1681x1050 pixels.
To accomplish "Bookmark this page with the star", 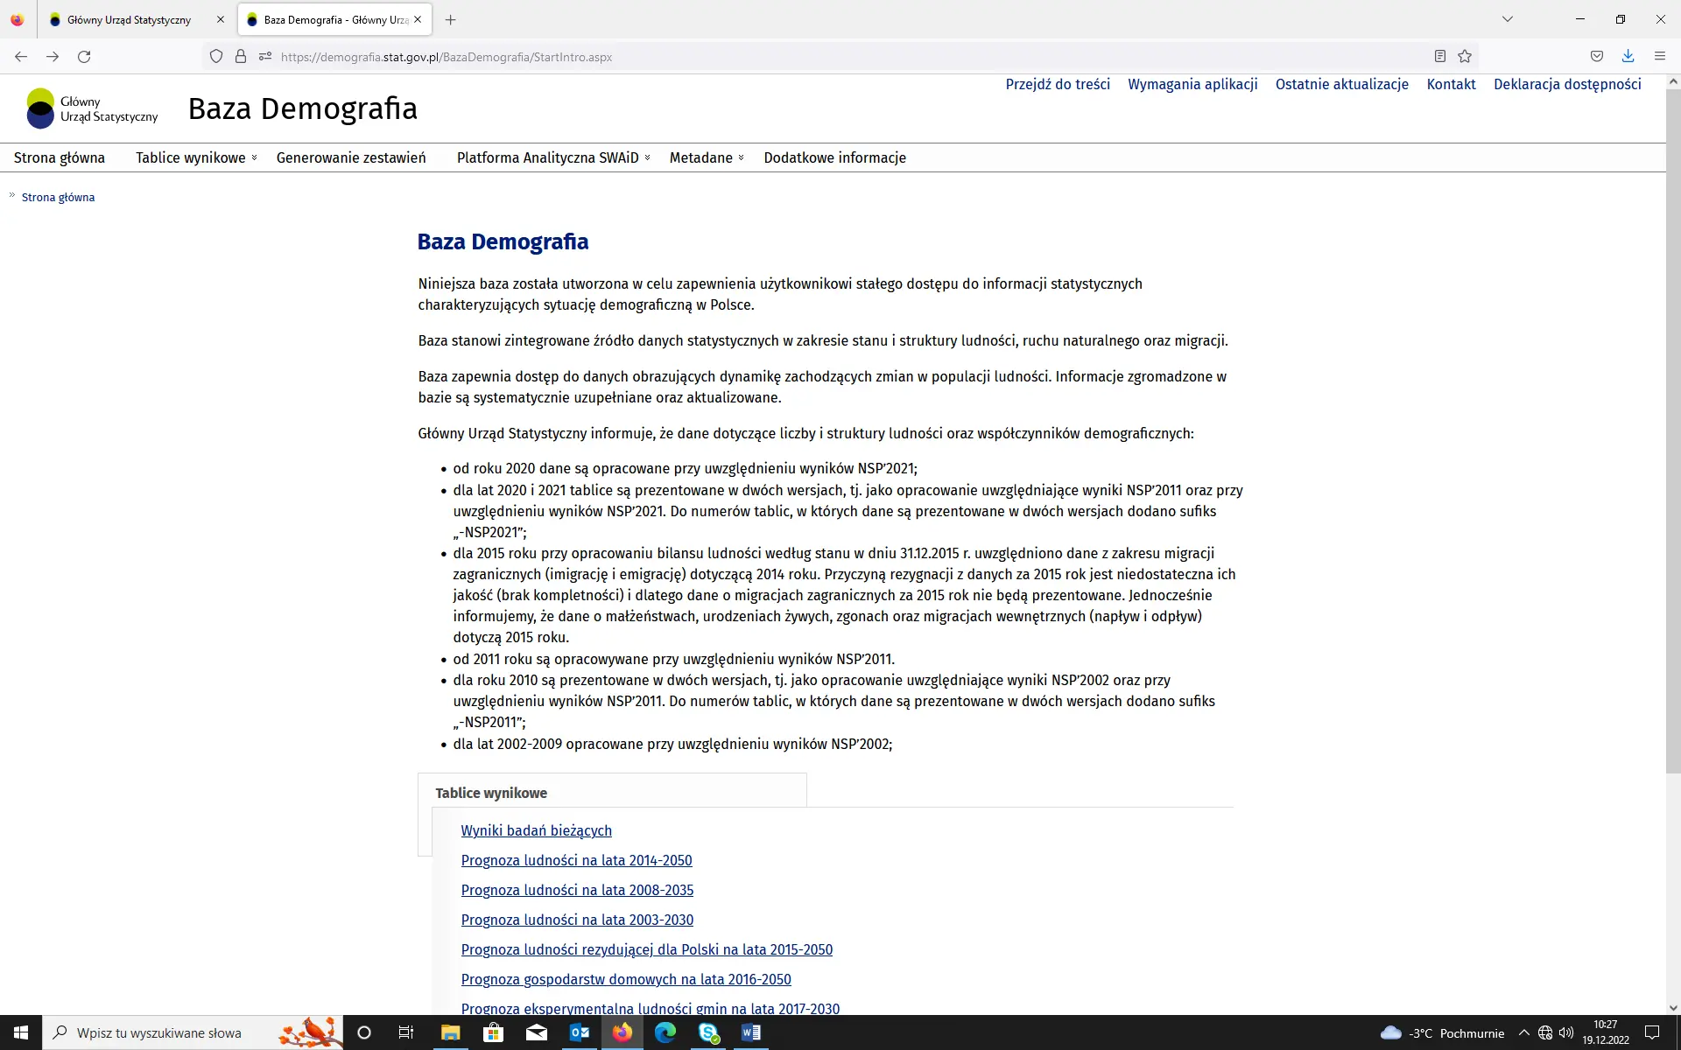I will (1465, 57).
